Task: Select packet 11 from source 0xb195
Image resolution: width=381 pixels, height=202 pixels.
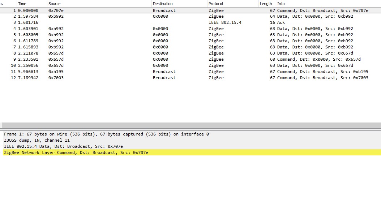Action: [x=190, y=72]
